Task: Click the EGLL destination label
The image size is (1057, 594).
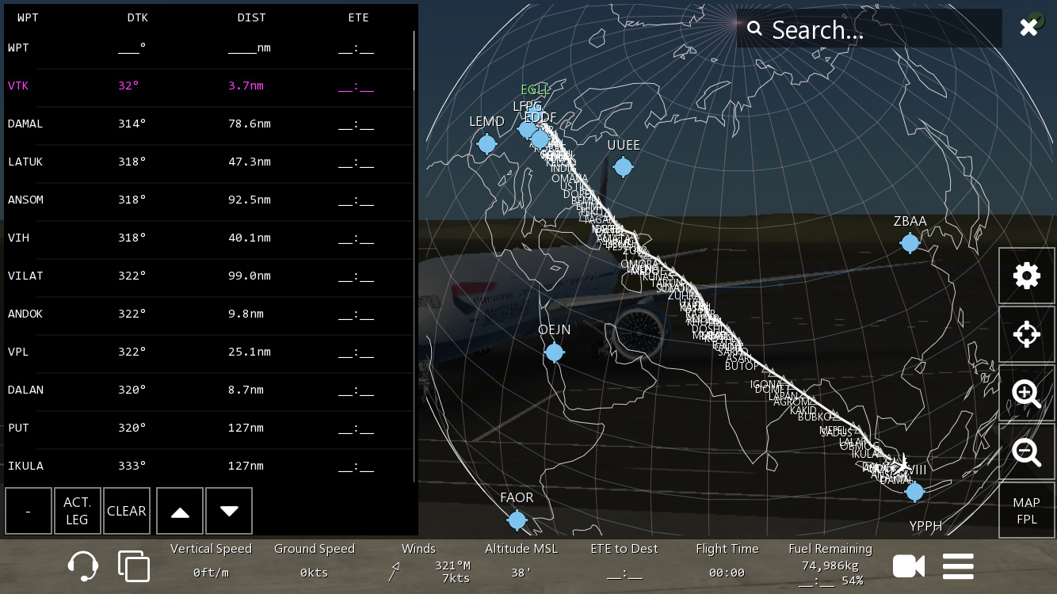Action: coord(536,90)
